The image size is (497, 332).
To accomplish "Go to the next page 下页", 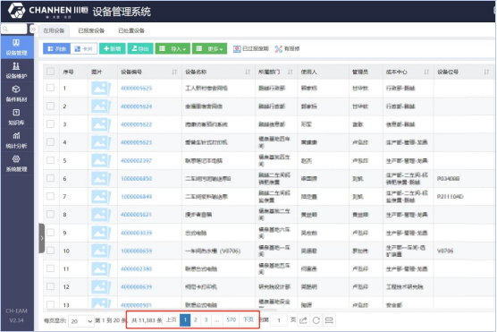I will pyautogui.click(x=248, y=320).
